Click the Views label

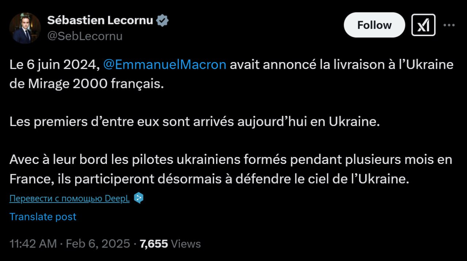[186, 243]
